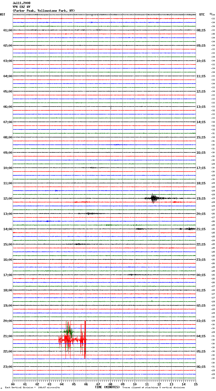The width and height of the screenshot is (216, 391).
Task: Select the 00:15 UTC time label
Action: point(201,275)
